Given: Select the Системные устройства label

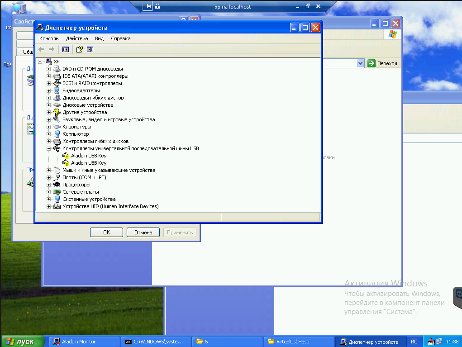Looking at the screenshot, I should point(89,199).
